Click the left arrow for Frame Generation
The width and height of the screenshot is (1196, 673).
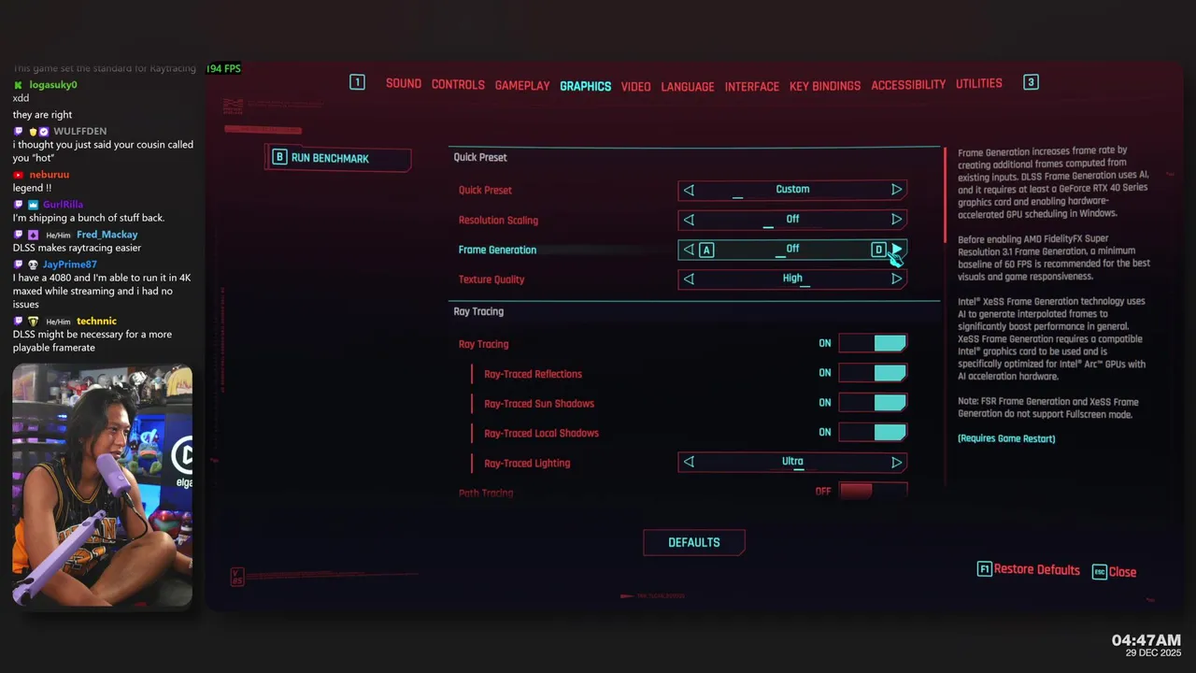point(689,250)
